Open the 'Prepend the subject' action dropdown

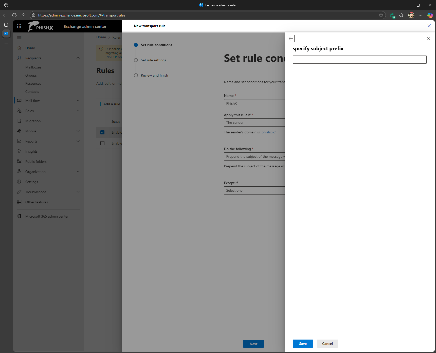[254, 156]
